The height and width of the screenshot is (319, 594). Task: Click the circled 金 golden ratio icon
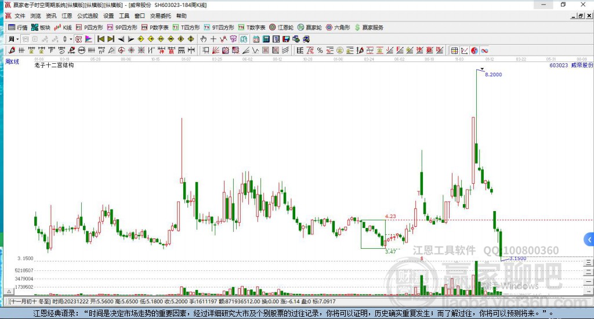[340, 50]
